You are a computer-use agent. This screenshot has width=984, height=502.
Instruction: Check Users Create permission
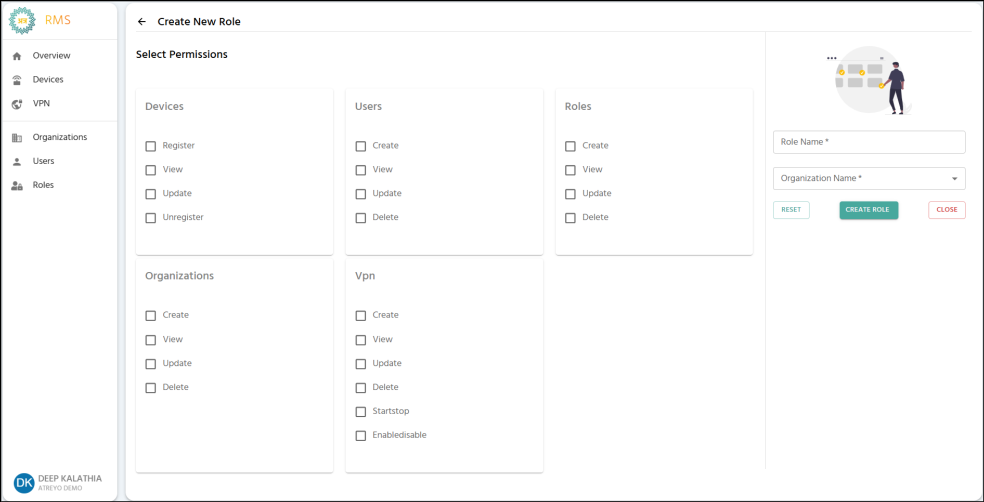click(x=361, y=146)
